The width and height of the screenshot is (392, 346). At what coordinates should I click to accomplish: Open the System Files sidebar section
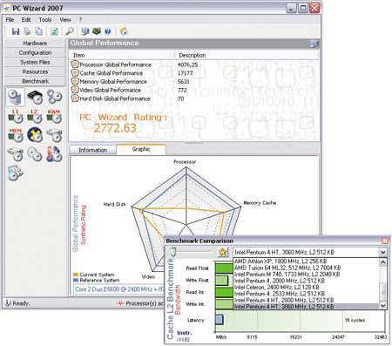[35, 62]
